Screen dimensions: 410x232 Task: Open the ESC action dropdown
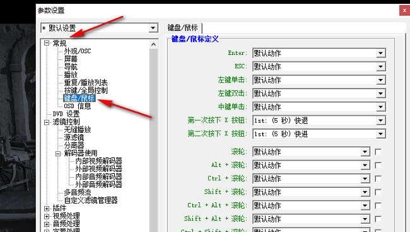(x=381, y=66)
